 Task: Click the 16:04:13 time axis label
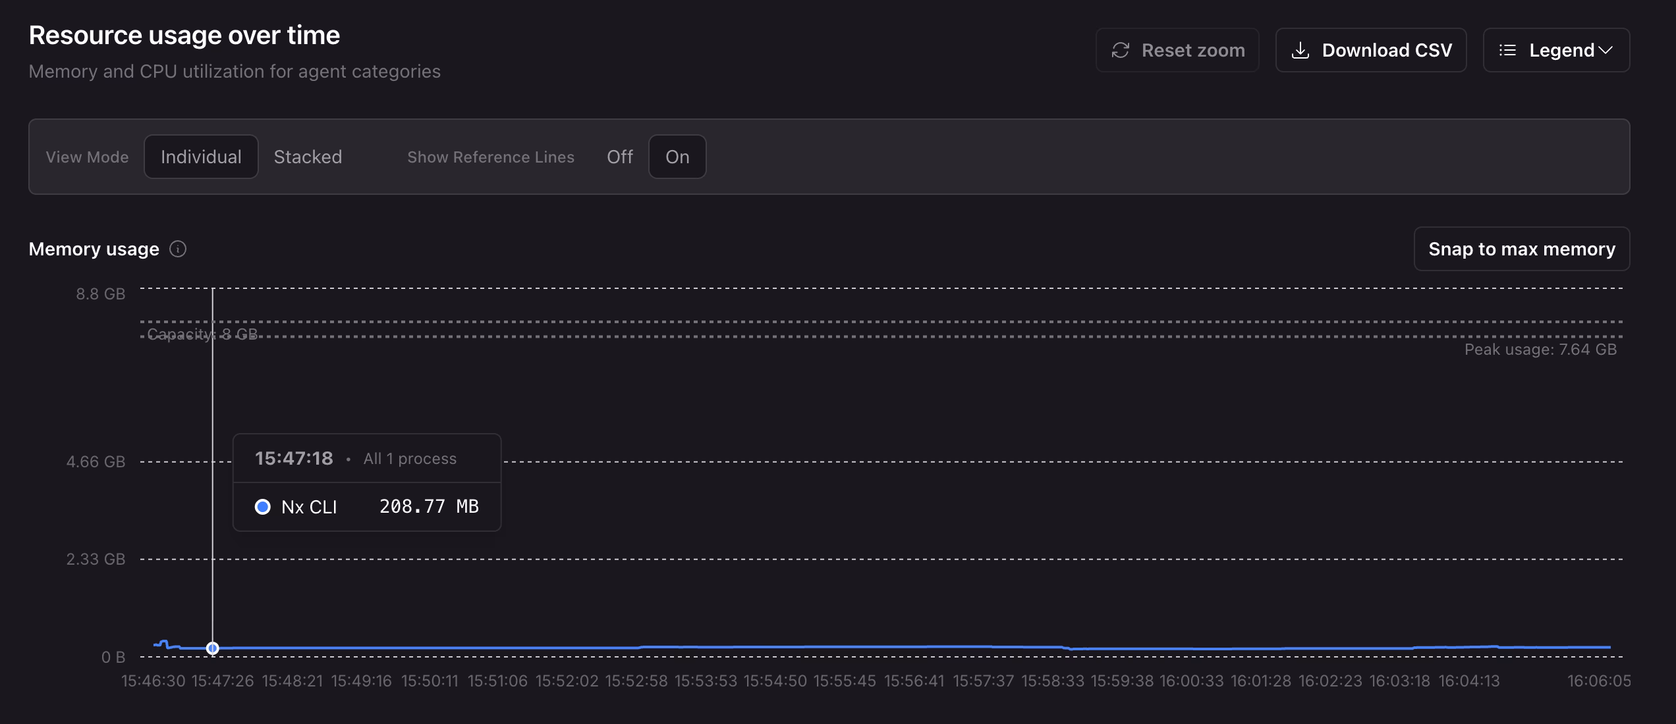[x=1468, y=681]
